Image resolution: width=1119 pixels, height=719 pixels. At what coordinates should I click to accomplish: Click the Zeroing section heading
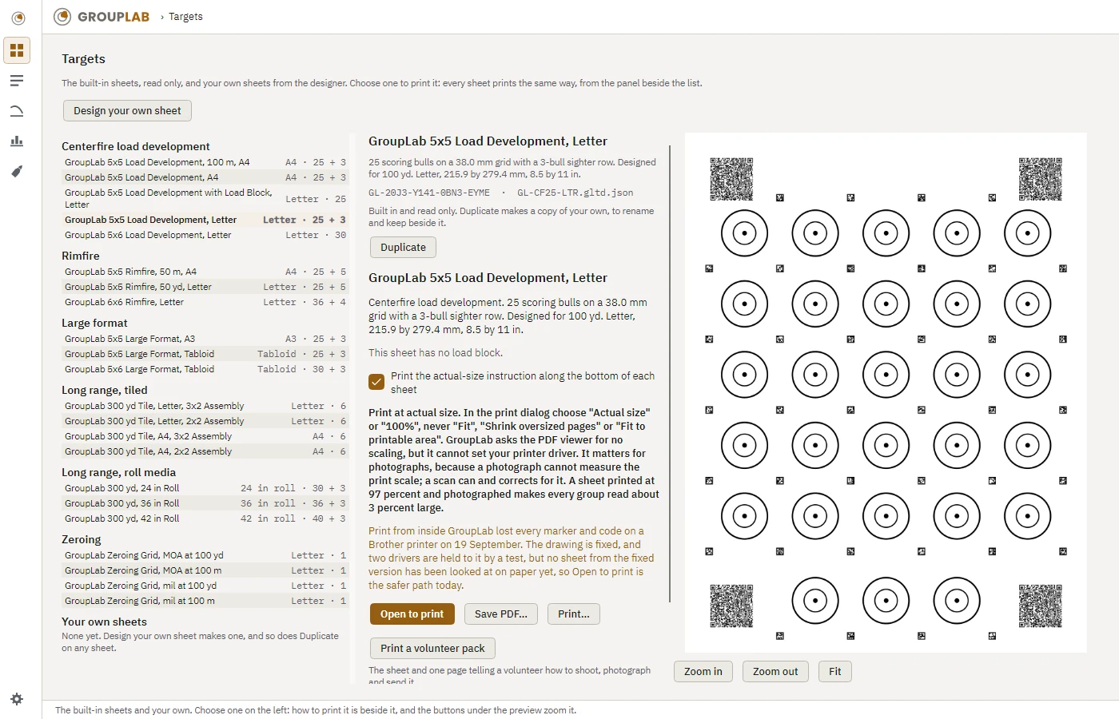82,539
